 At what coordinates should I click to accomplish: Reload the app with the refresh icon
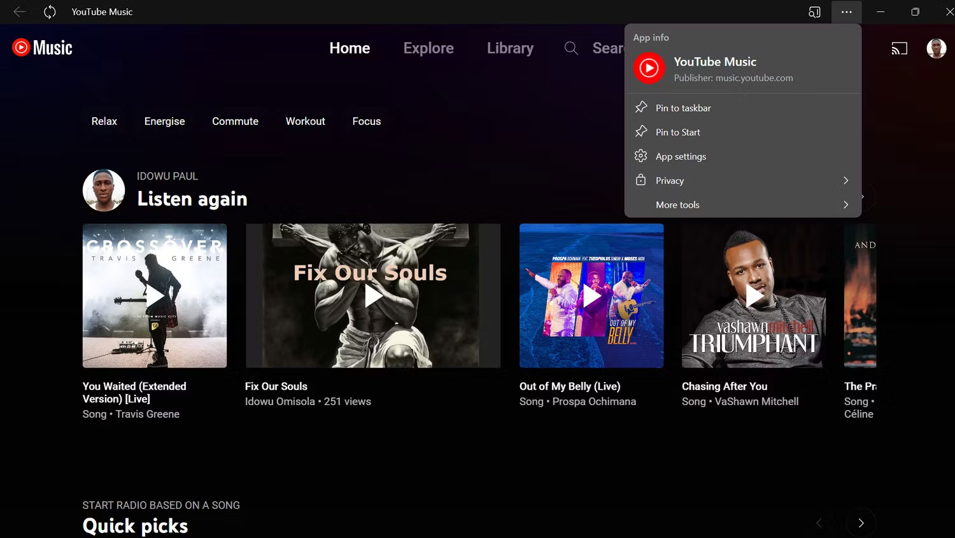[50, 11]
